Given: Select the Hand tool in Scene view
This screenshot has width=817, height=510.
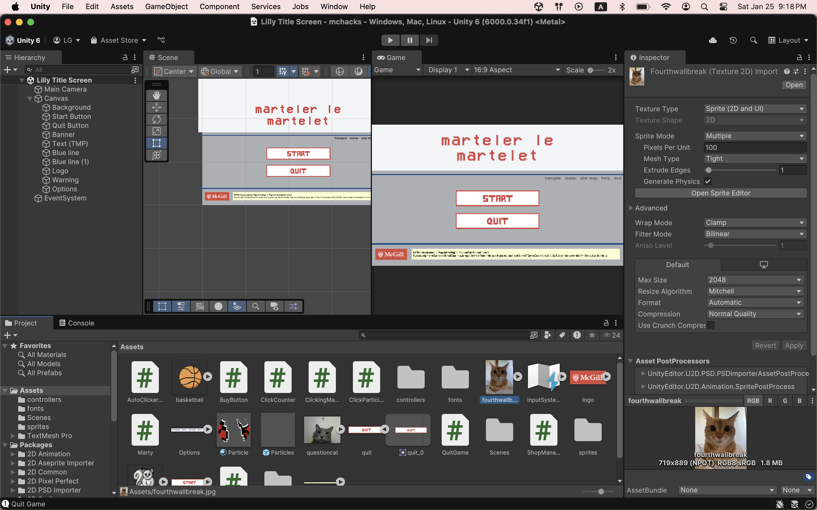Looking at the screenshot, I should [x=156, y=95].
